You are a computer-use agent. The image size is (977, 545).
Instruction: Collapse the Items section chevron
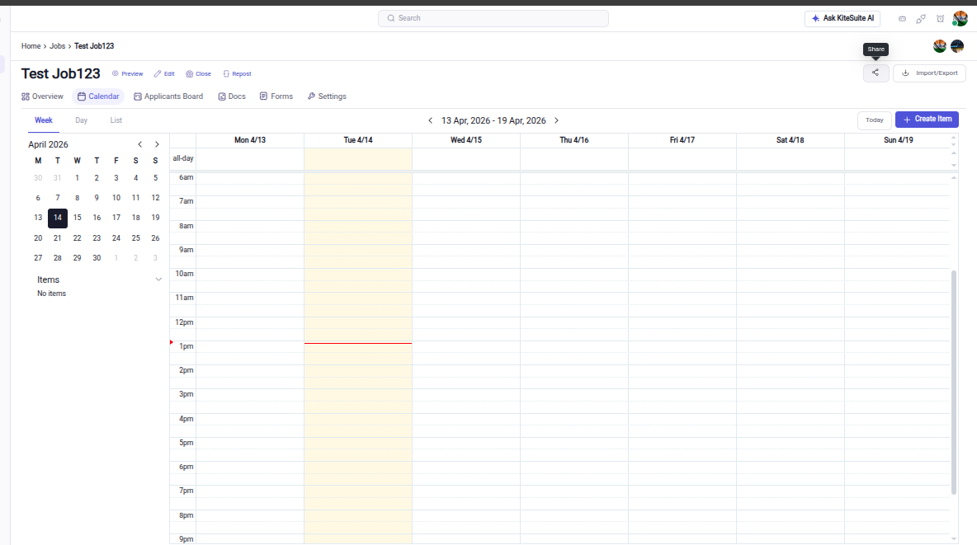(158, 280)
